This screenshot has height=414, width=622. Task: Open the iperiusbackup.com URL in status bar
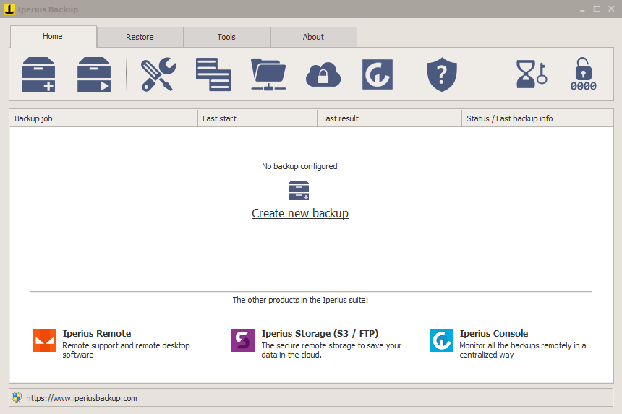click(82, 398)
